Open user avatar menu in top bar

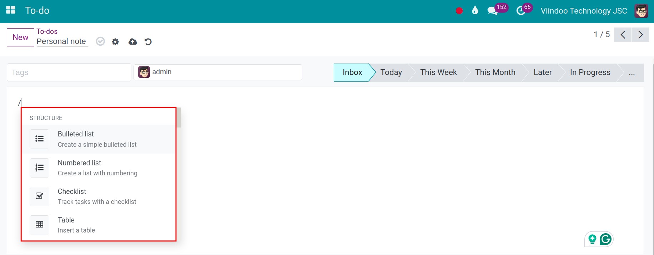click(x=641, y=11)
